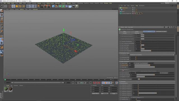Click the Random Seed value field

pos(131,65)
